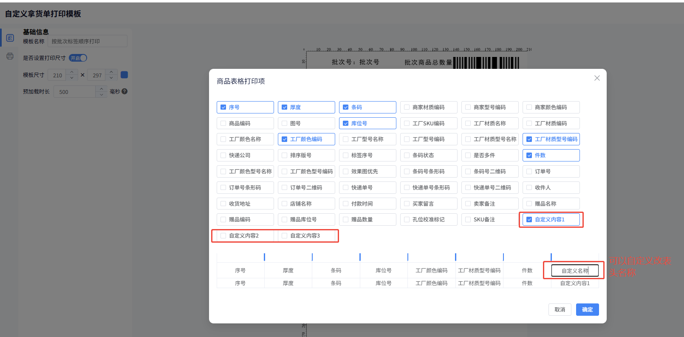Uncheck the 工厂材质型号编码 option
684x337 pixels.
click(x=529, y=139)
